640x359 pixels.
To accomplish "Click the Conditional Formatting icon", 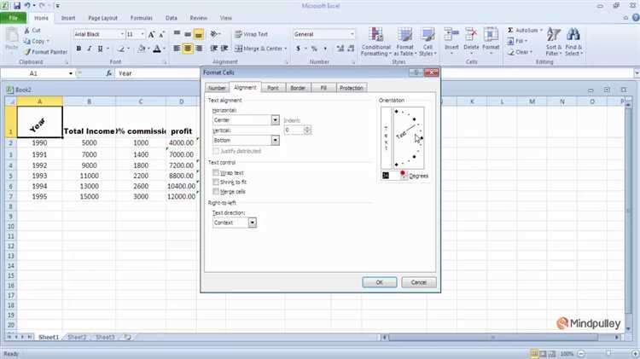I will pos(376,42).
